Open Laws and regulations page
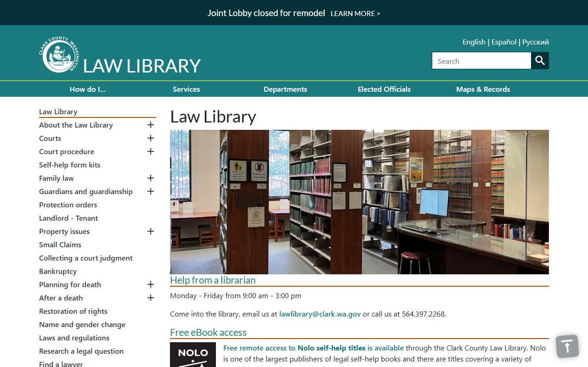Image resolution: width=588 pixels, height=367 pixels. 74,338
